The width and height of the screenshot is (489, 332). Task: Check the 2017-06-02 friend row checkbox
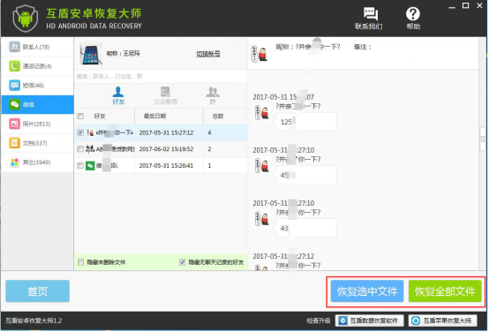[80, 149]
